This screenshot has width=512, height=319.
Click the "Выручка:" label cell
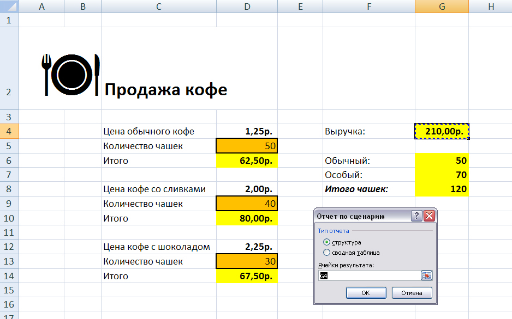click(x=369, y=131)
